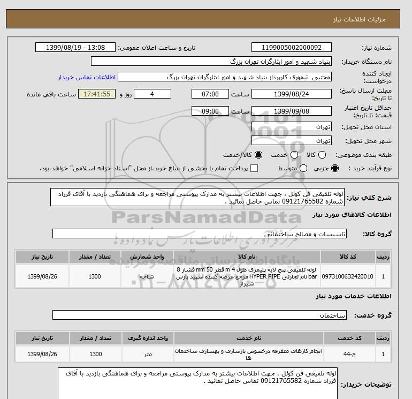Viewport: 412px width, 399px height.
Task: Click the کد کالا column header
Action: pos(347,257)
